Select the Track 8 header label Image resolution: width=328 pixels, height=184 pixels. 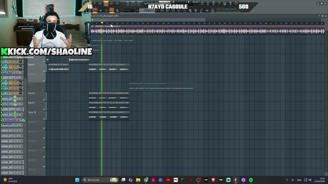pyautogui.click(x=31, y=93)
